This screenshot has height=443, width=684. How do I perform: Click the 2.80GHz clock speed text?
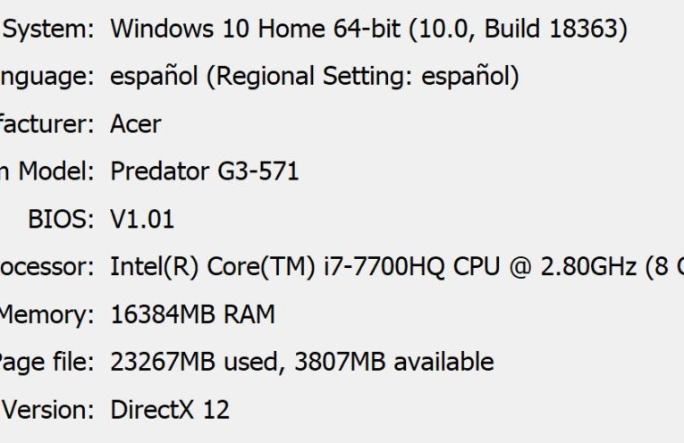coord(588,266)
